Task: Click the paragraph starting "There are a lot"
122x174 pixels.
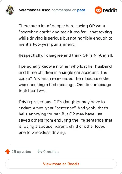Action: [66, 35]
